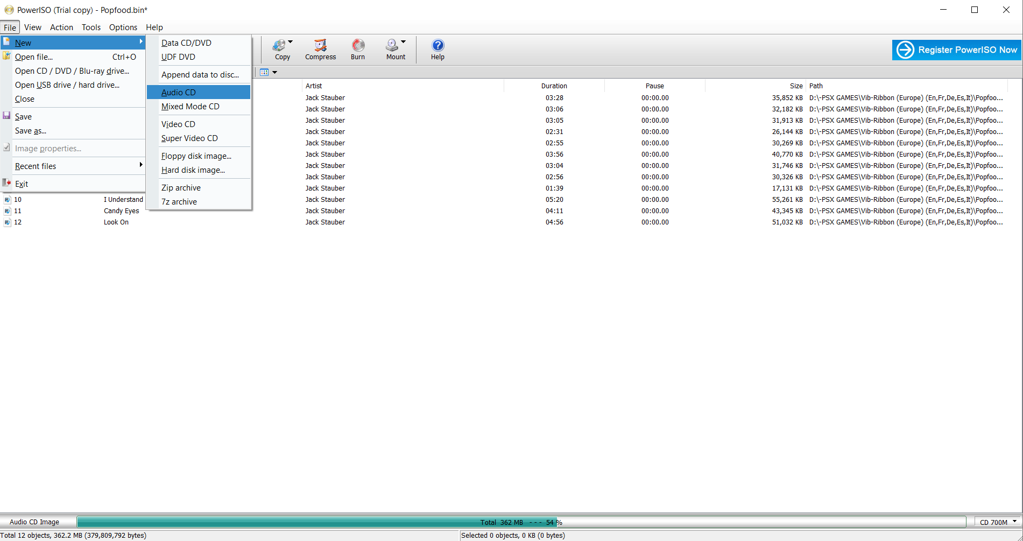Screen dimensions: 1023x541
Task: Select Video CD in the submenu
Action: tap(199, 124)
